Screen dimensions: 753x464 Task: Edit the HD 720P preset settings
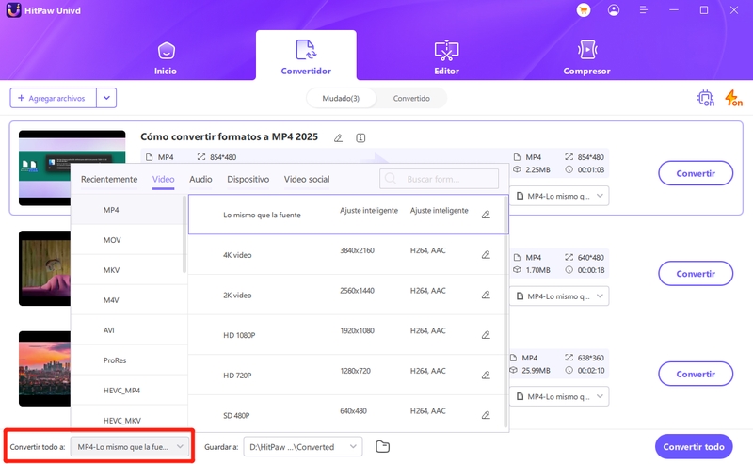pos(486,376)
